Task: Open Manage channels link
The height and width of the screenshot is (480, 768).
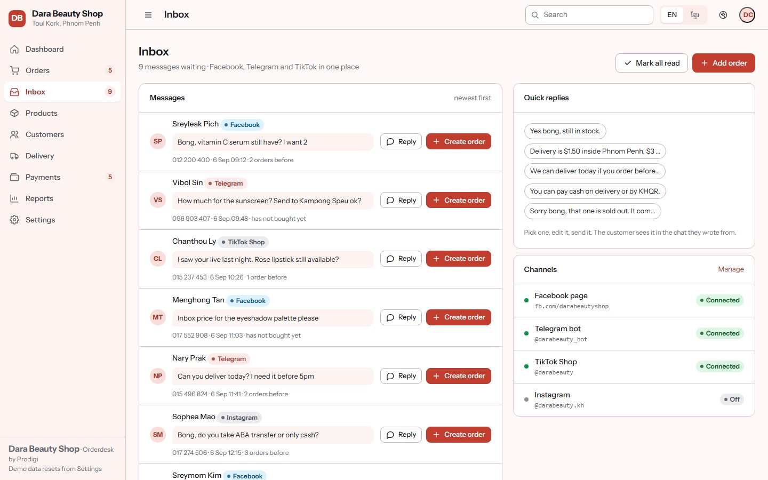Action: click(731, 269)
